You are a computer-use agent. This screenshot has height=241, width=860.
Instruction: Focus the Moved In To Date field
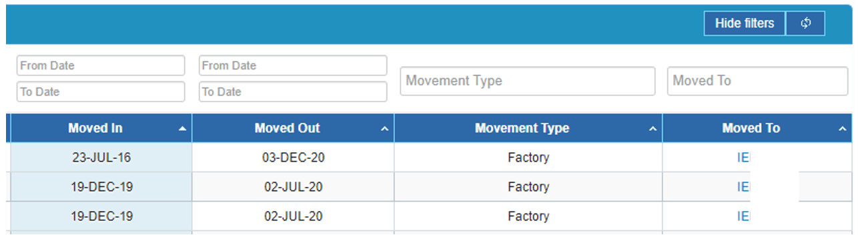click(101, 91)
